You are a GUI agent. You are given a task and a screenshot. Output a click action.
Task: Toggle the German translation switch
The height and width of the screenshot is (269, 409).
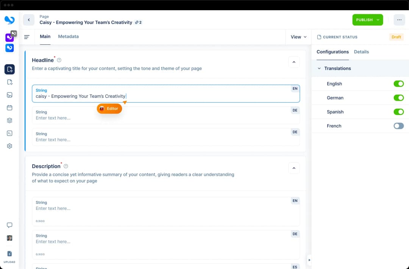[x=398, y=98]
